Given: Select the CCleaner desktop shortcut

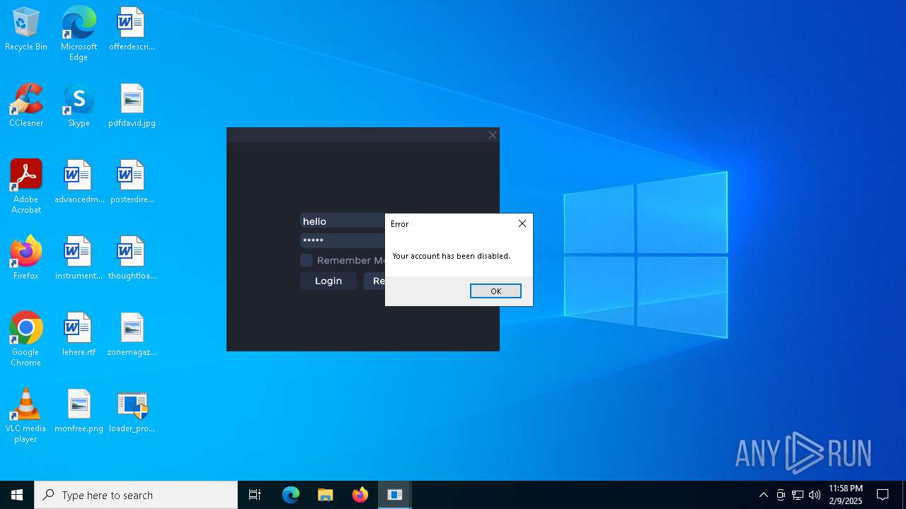Looking at the screenshot, I should point(26,105).
